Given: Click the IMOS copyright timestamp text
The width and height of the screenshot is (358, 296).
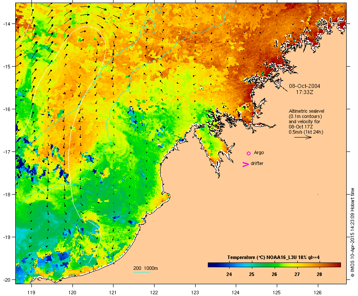Looking at the screenshot, I should point(352,232).
